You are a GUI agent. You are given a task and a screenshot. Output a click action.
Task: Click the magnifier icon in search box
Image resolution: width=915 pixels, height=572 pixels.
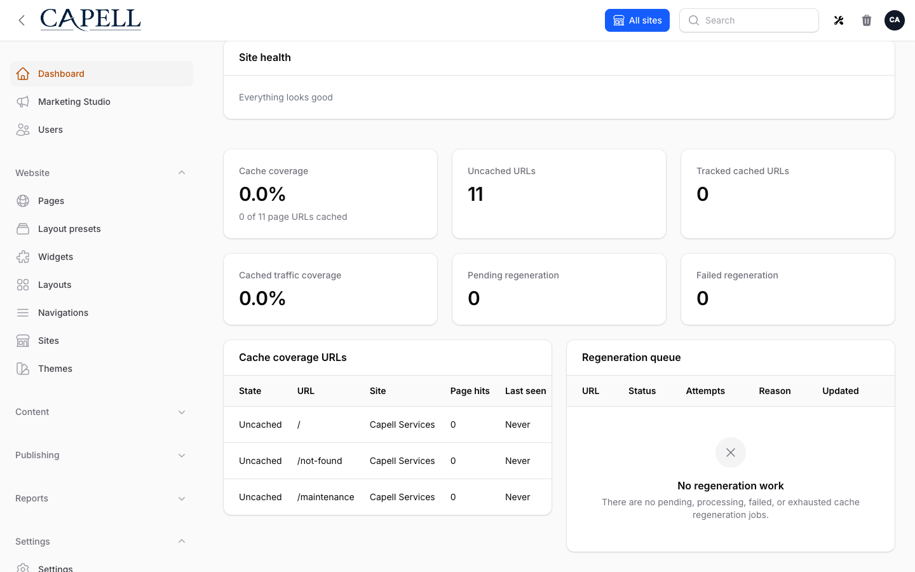(694, 20)
